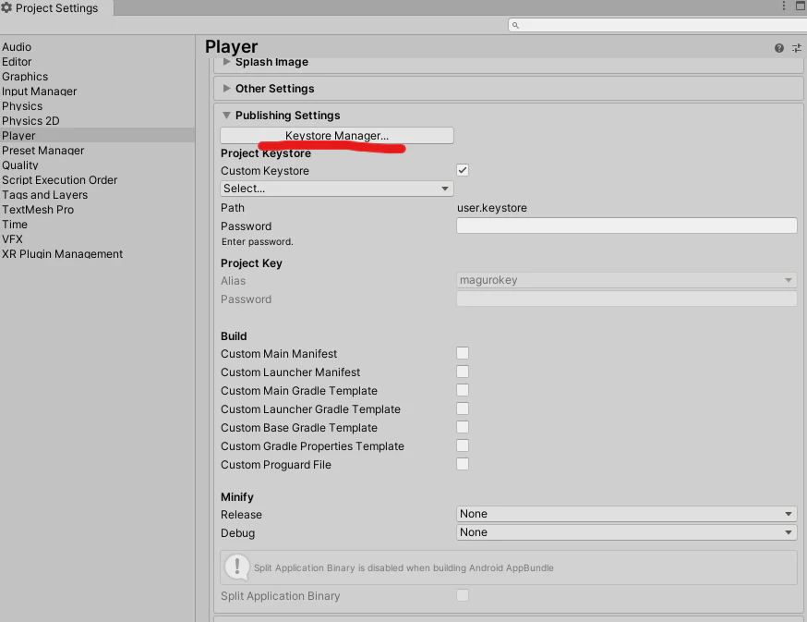This screenshot has height=622, width=807.
Task: Enable Custom Launcher Manifest
Action: point(463,372)
